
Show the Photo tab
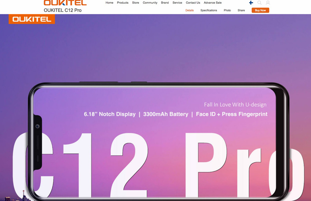[227, 10]
